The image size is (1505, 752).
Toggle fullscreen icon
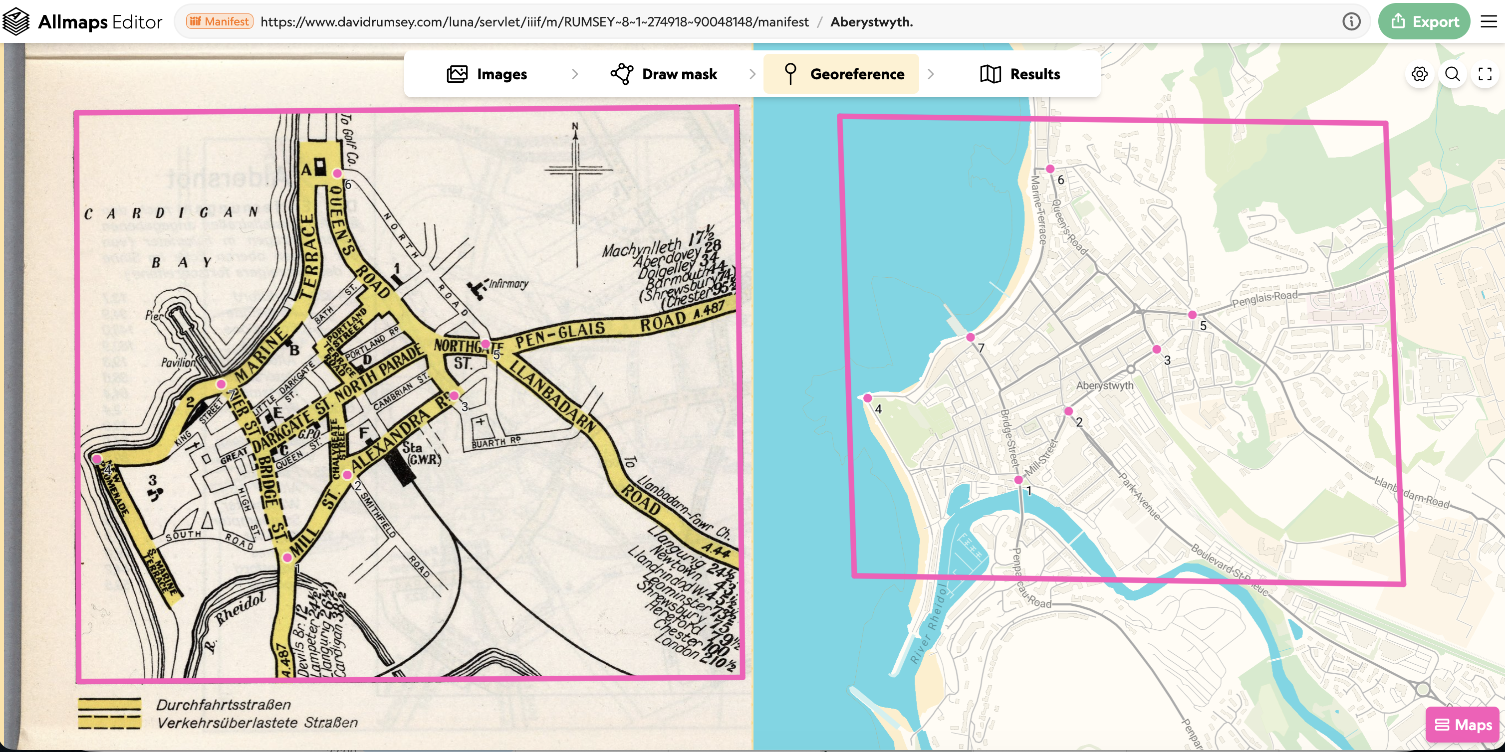(1485, 74)
